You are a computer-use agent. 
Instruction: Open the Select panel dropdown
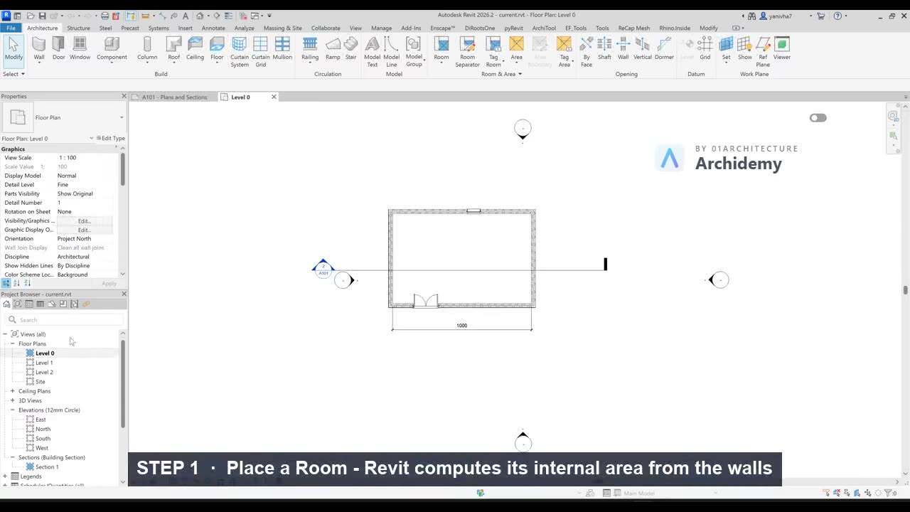pos(14,74)
